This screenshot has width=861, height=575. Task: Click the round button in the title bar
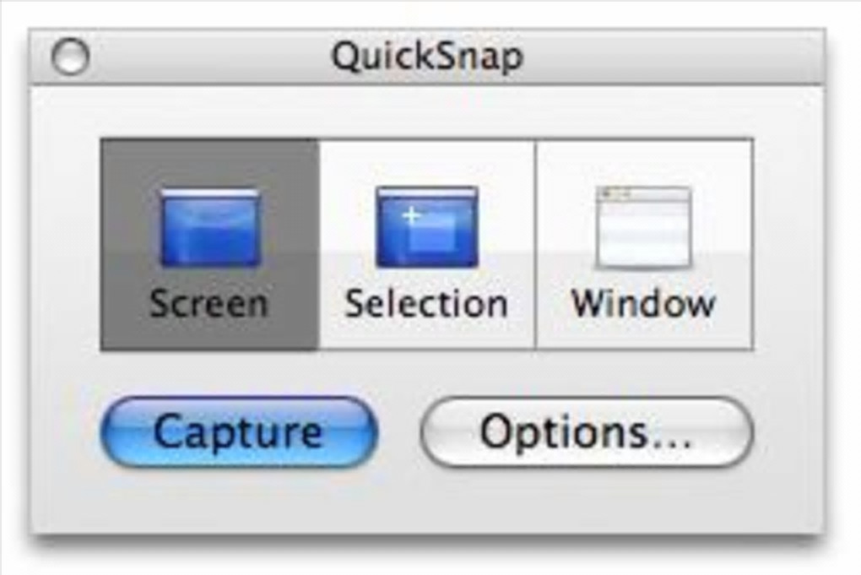[x=69, y=57]
